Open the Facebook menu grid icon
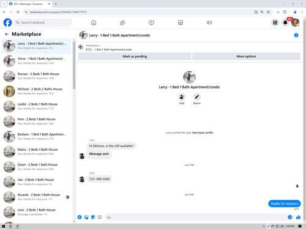Image resolution: width=306 pixels, height=229 pixels. tap(275, 23)
